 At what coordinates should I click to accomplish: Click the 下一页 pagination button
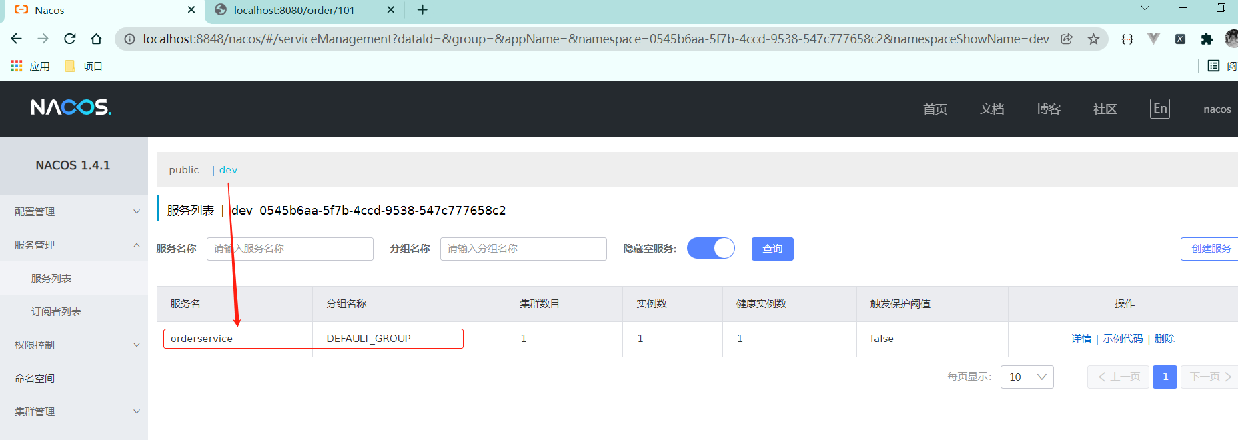click(1209, 377)
